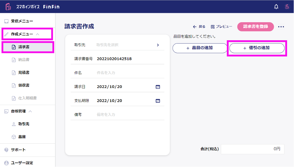Click the 支払期限 date value
This screenshot has width=294, height=167.
coord(110,101)
